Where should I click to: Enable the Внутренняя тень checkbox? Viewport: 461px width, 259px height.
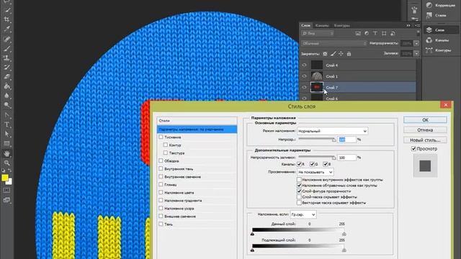(161, 168)
